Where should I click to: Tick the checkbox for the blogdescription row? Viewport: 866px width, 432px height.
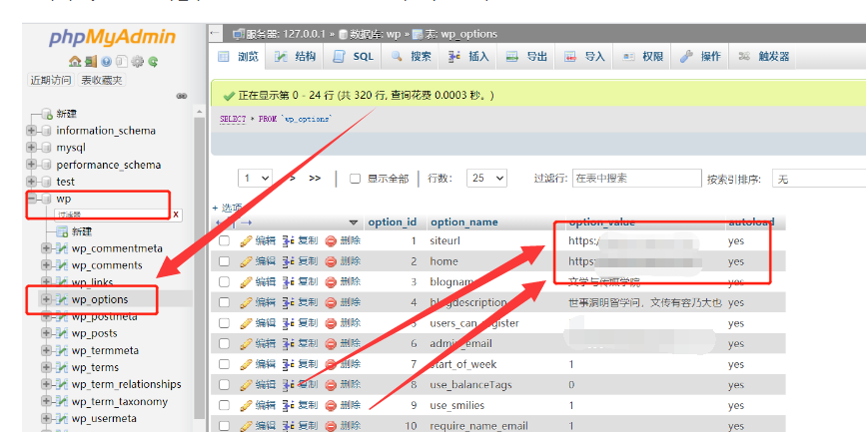[224, 302]
